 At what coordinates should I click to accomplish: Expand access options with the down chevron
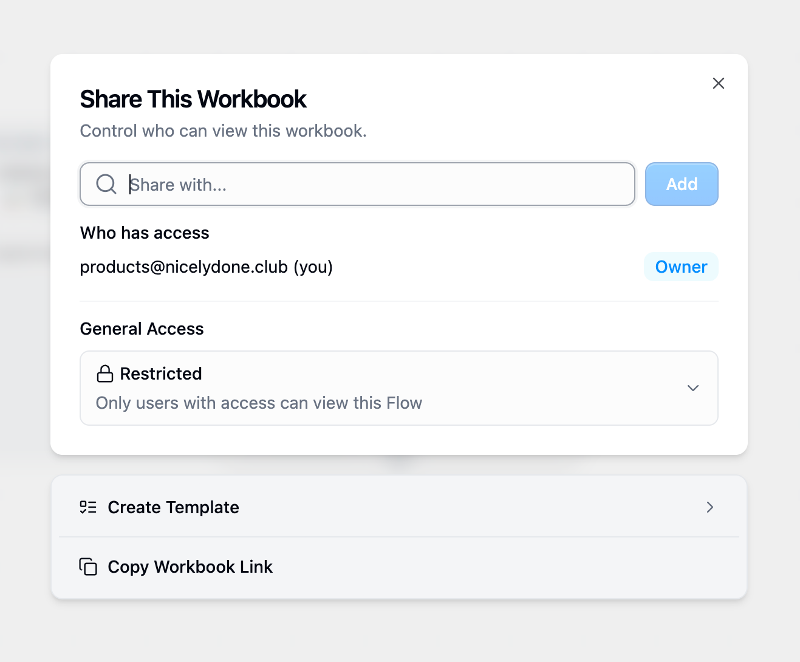(x=693, y=388)
